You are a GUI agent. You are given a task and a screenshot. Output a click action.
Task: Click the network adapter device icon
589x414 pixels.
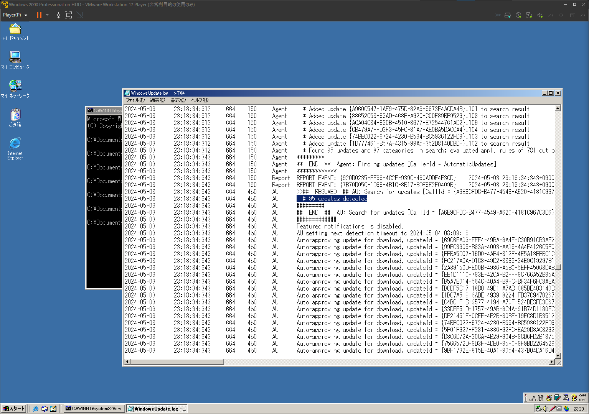click(x=529, y=15)
